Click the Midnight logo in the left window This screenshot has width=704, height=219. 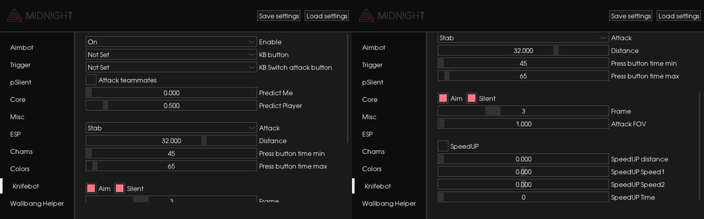[x=39, y=15]
